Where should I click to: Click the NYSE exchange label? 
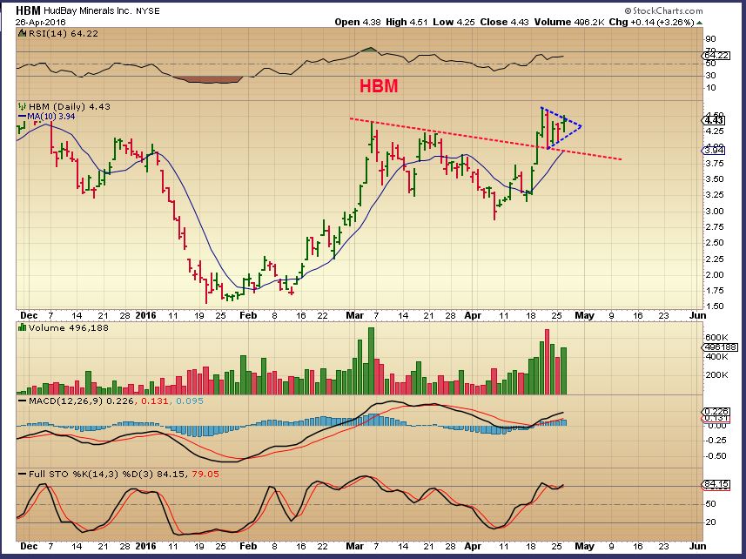tap(148, 11)
